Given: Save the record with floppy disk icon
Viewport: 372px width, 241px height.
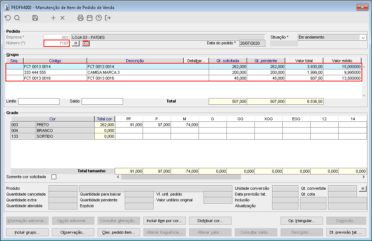Looking at the screenshot, I should [x=35, y=18].
